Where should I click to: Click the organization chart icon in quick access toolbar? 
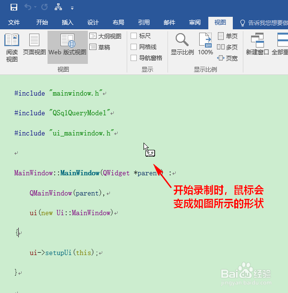[58, 7]
